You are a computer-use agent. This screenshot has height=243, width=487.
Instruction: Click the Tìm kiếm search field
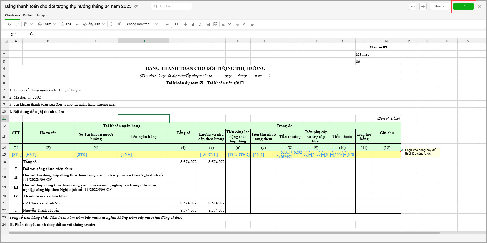(x=171, y=6)
